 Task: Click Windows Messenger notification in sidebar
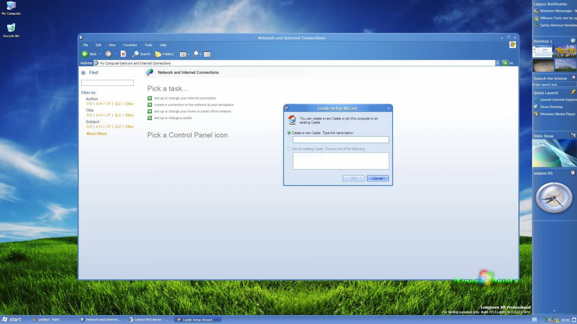tap(555, 11)
